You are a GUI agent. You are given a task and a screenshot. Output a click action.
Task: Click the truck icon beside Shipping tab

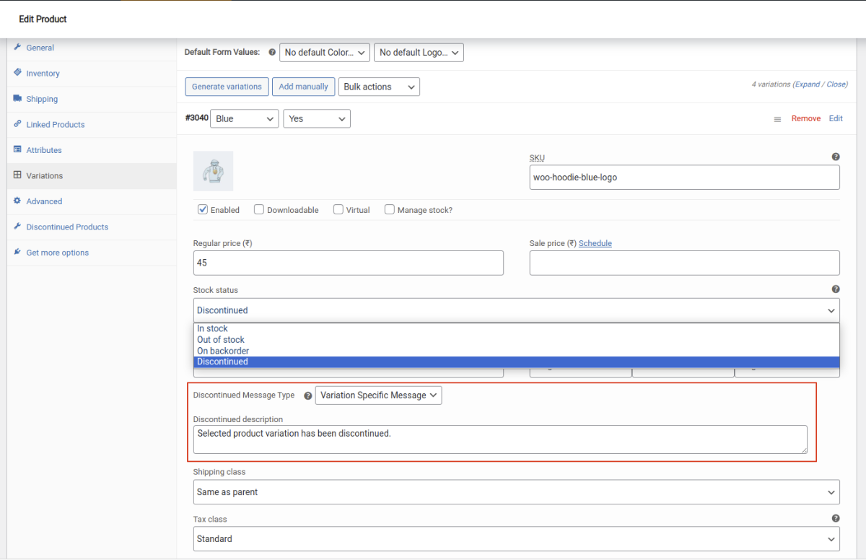click(17, 99)
